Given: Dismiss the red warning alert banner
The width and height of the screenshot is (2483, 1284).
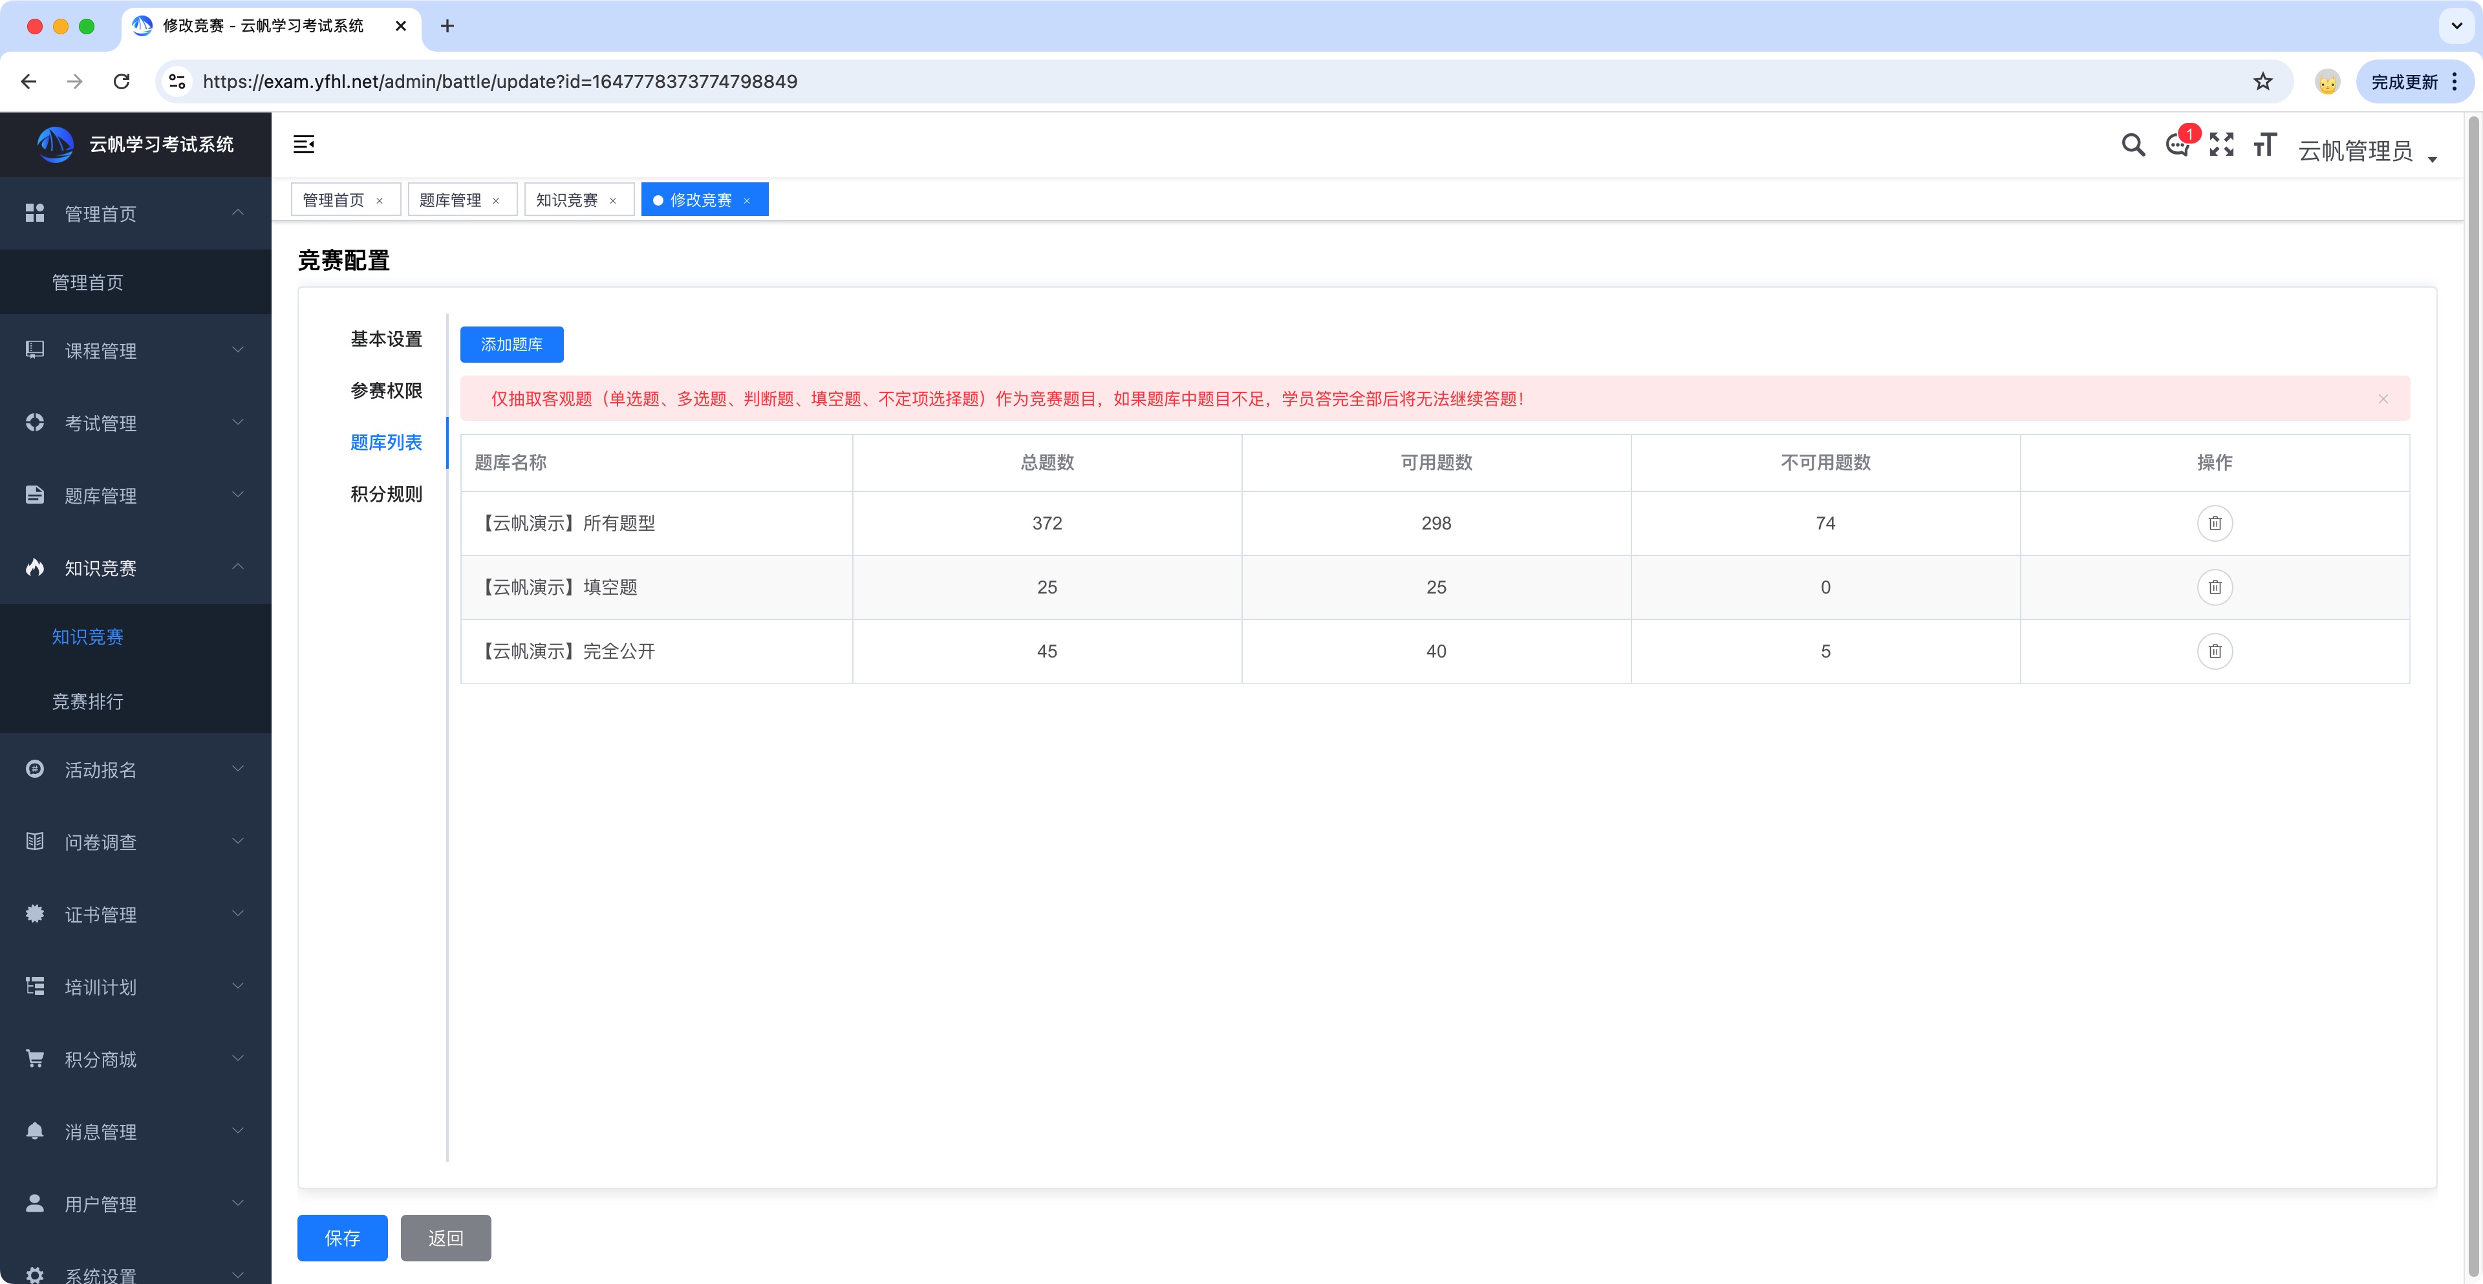Looking at the screenshot, I should (2383, 399).
